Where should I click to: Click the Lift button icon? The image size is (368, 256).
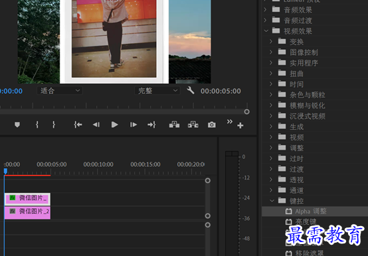pos(175,124)
